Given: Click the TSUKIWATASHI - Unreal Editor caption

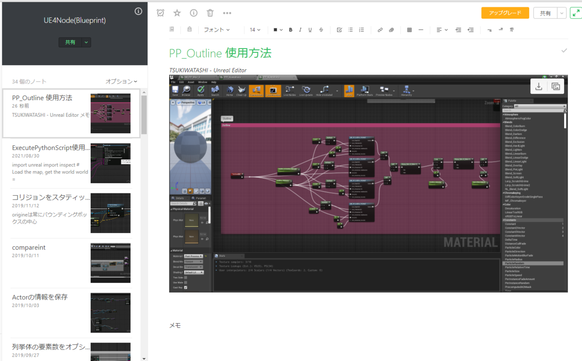Looking at the screenshot, I should coord(208,70).
